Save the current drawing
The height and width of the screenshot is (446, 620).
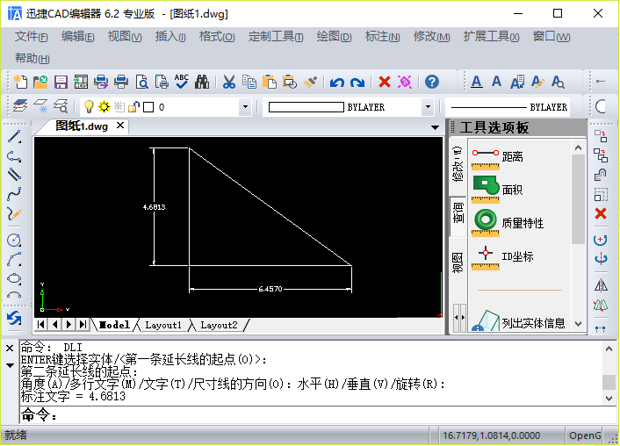click(x=61, y=82)
